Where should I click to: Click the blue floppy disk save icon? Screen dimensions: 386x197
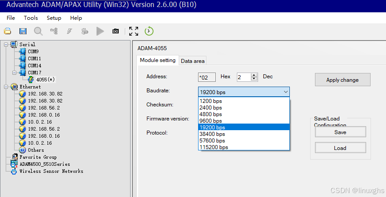coord(23,31)
